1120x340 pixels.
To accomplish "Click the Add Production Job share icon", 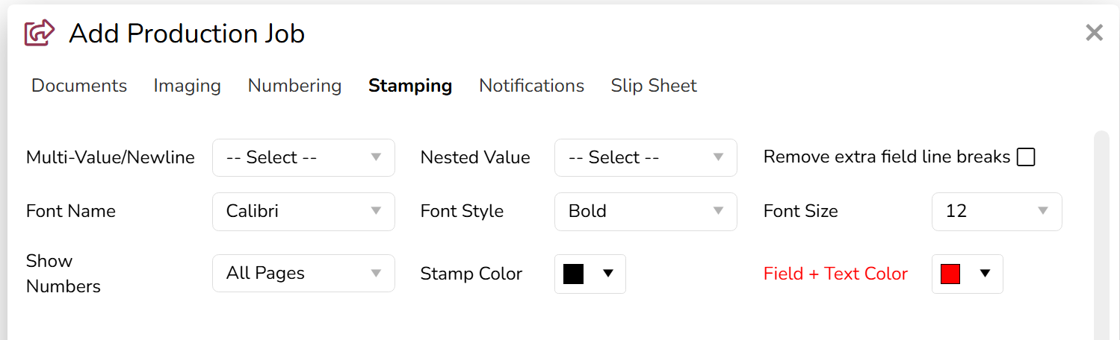I will [40, 33].
